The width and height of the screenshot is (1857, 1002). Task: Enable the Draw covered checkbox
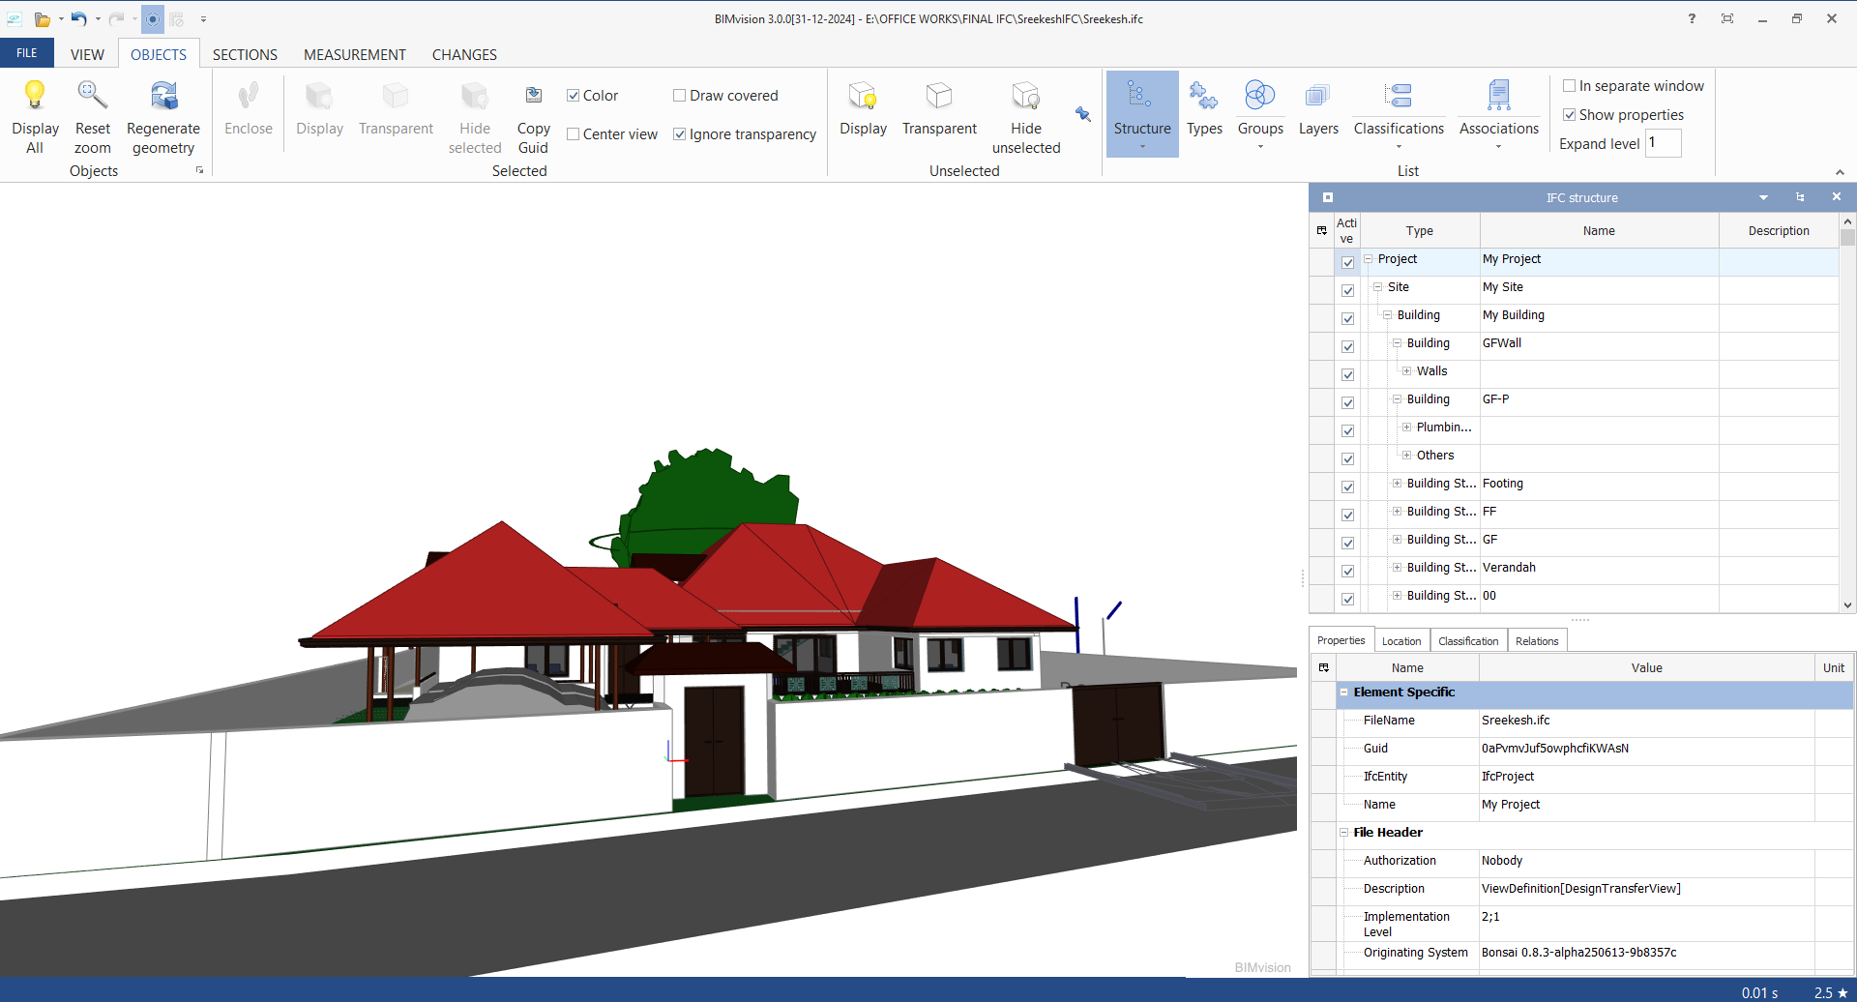pyautogui.click(x=679, y=95)
